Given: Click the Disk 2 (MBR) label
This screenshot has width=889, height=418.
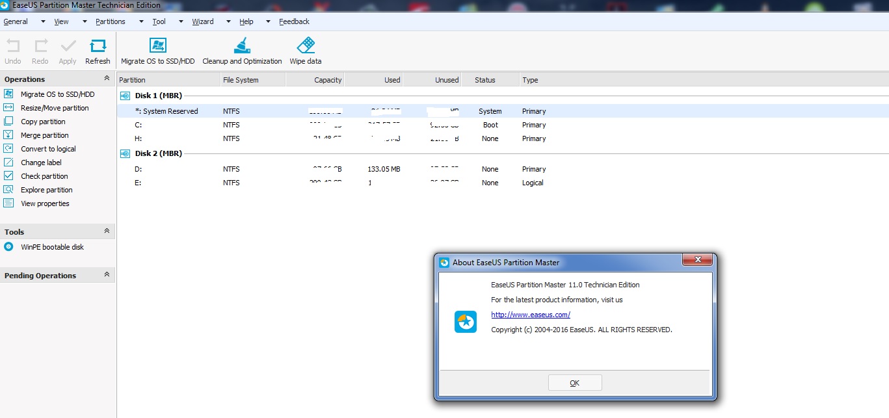Looking at the screenshot, I should tap(159, 153).
